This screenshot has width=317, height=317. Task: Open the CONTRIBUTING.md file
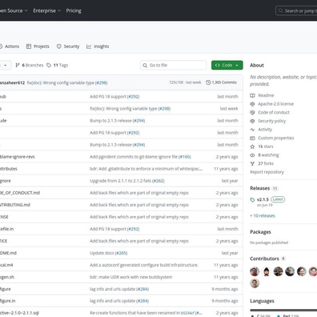click(x=15, y=205)
